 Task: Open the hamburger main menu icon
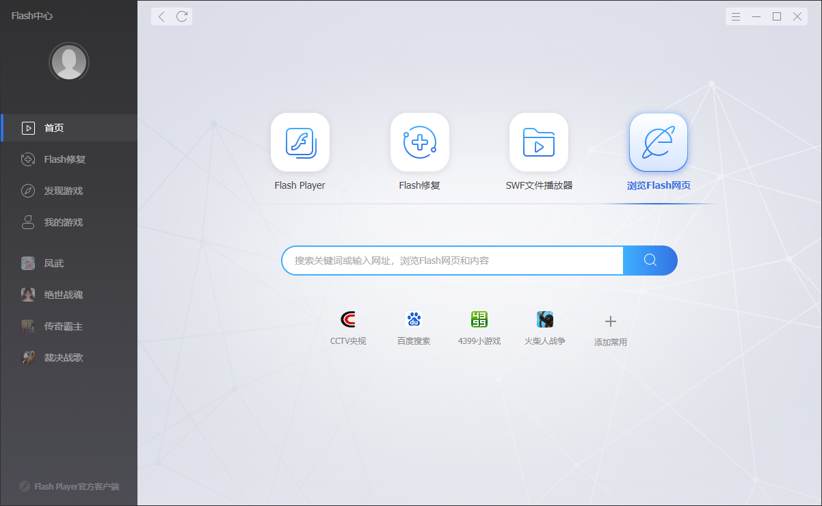pyautogui.click(x=736, y=16)
